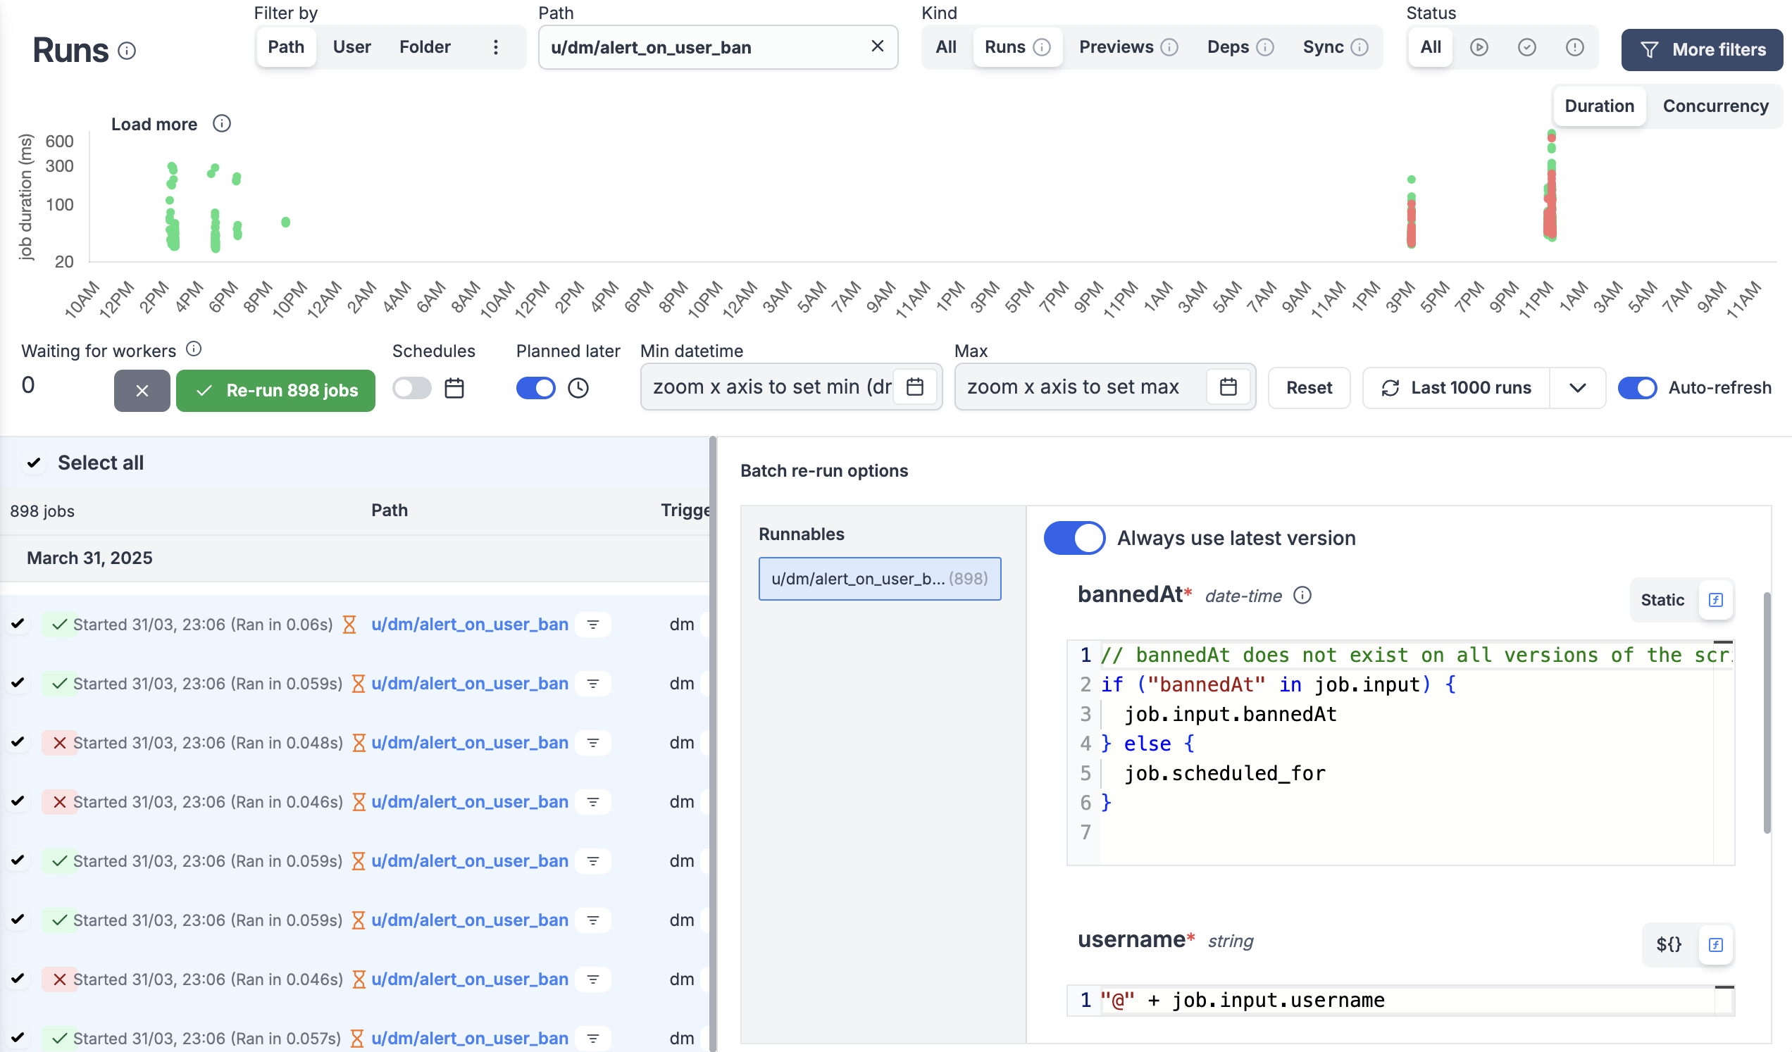Expand the Last 1000 runs dropdown arrow
The height and width of the screenshot is (1052, 1792).
[x=1577, y=387]
